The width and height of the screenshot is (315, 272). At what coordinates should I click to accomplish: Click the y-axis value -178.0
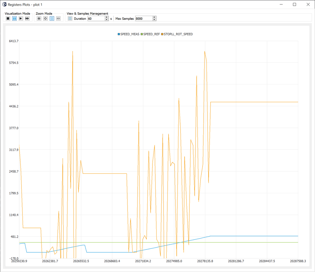[14, 258]
